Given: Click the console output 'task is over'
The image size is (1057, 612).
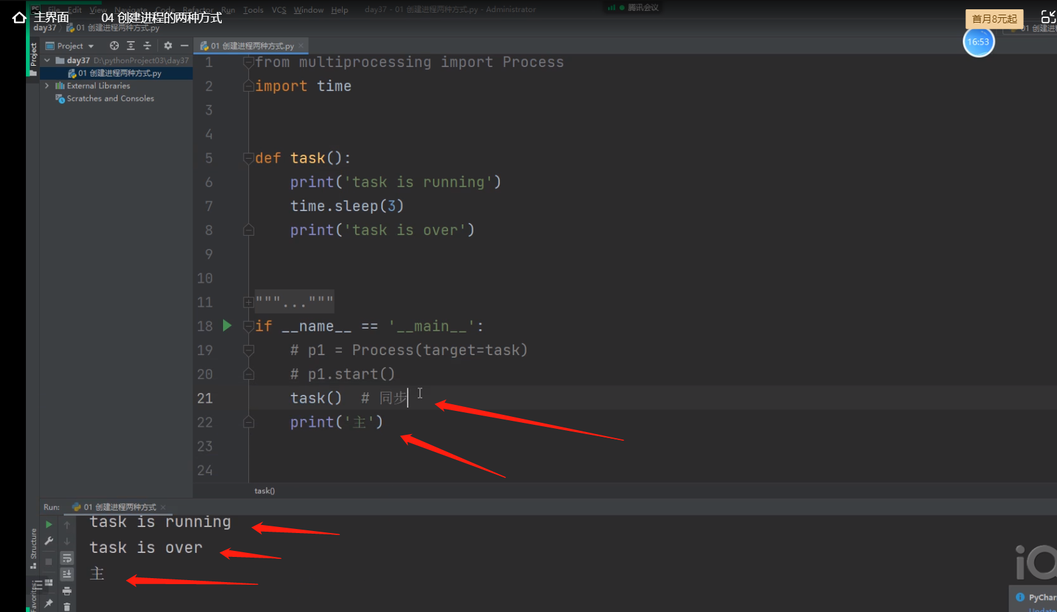Looking at the screenshot, I should 146,548.
